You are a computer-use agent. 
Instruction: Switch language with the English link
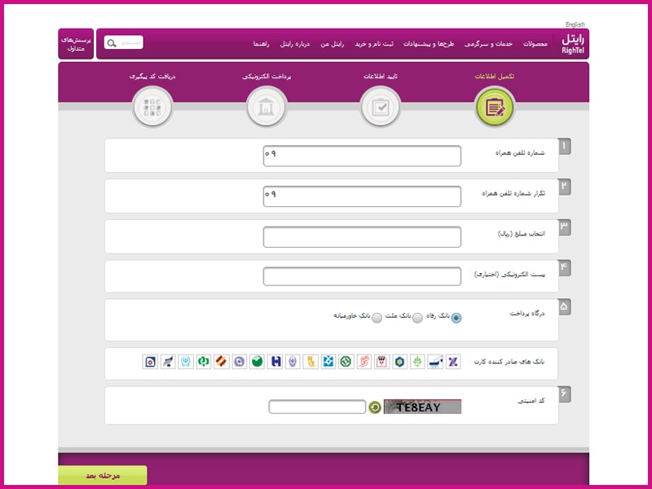[x=575, y=24]
